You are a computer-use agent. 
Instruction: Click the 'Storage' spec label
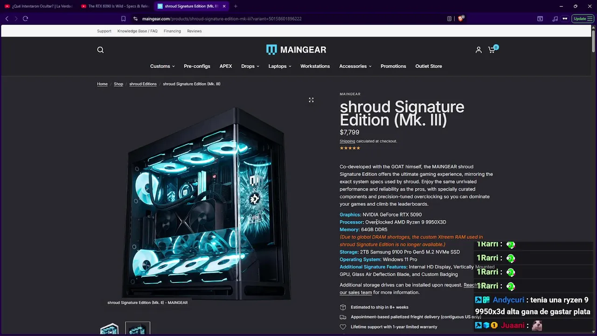pos(348,252)
